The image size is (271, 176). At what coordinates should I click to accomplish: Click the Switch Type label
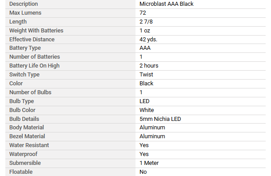point(24,75)
